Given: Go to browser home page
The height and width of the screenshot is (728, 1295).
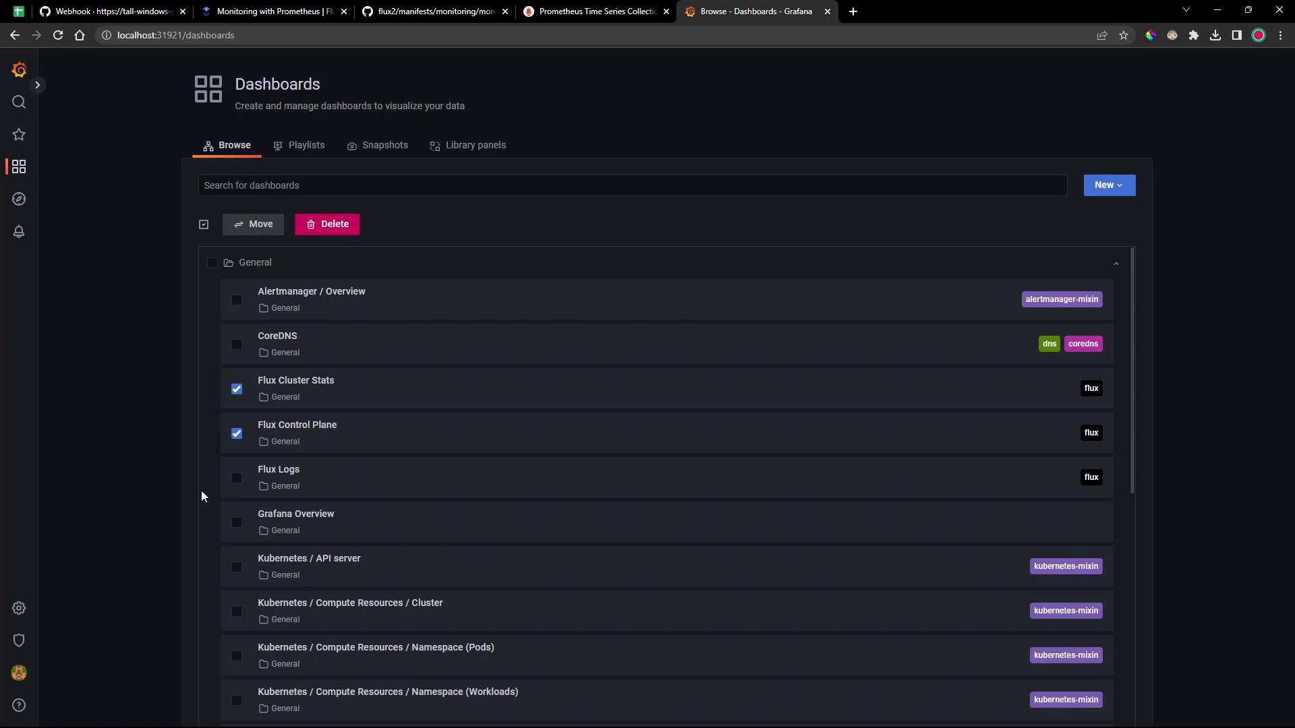Looking at the screenshot, I should point(80,35).
